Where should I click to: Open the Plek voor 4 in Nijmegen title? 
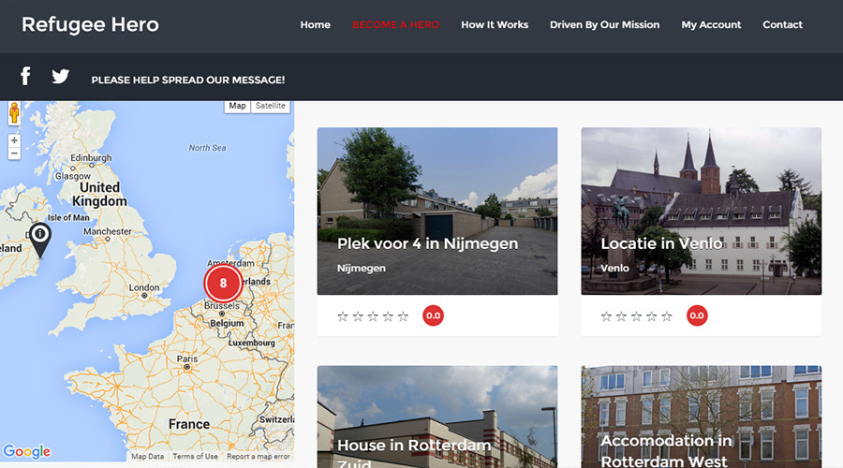[x=427, y=244]
